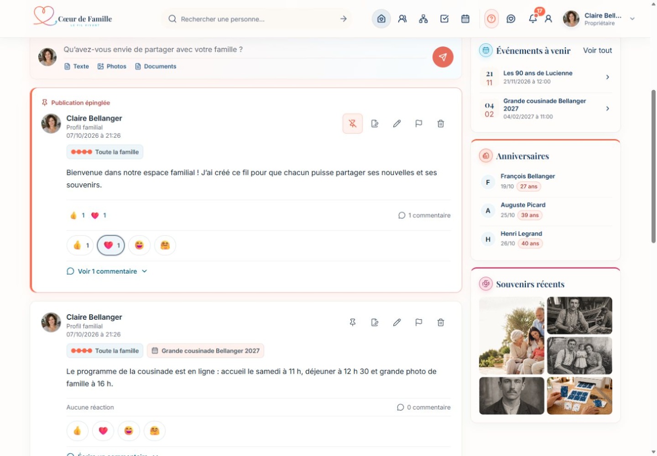Toggle the heart reaction on welcome post
The width and height of the screenshot is (657, 456).
111,245
